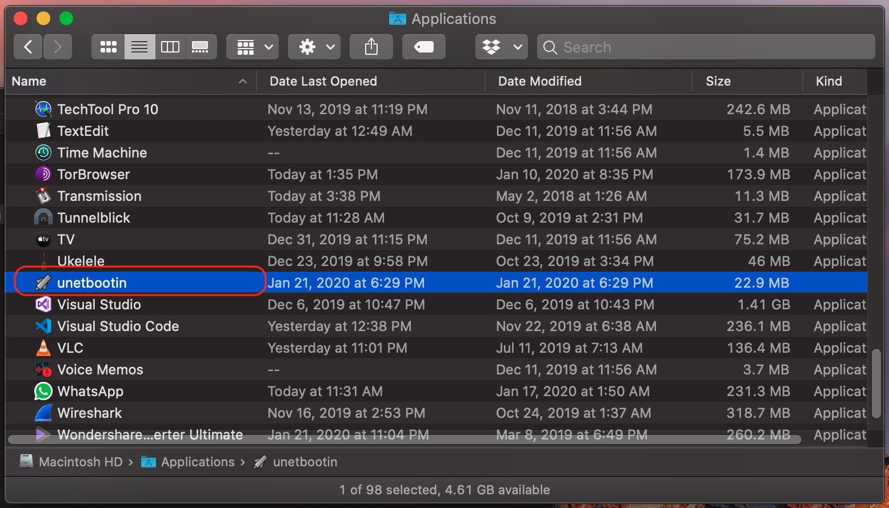Select the Voice Memos app icon
Image resolution: width=889 pixels, height=508 pixels.
tap(43, 369)
